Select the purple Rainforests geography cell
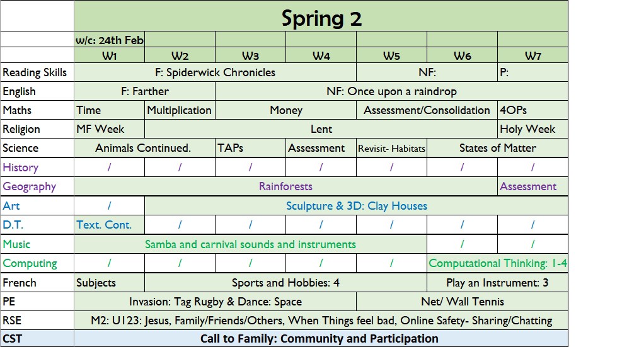This screenshot has height=347, width=639. click(285, 186)
